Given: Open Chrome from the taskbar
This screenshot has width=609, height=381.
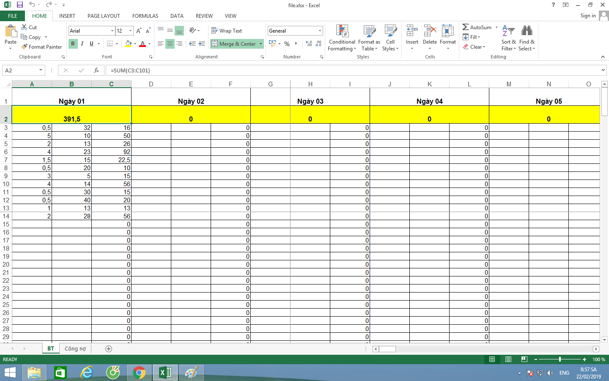Looking at the screenshot, I should 139,373.
